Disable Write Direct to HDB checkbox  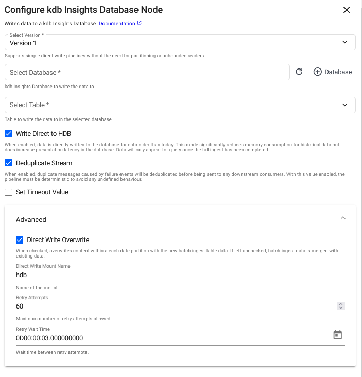[x=8, y=133]
